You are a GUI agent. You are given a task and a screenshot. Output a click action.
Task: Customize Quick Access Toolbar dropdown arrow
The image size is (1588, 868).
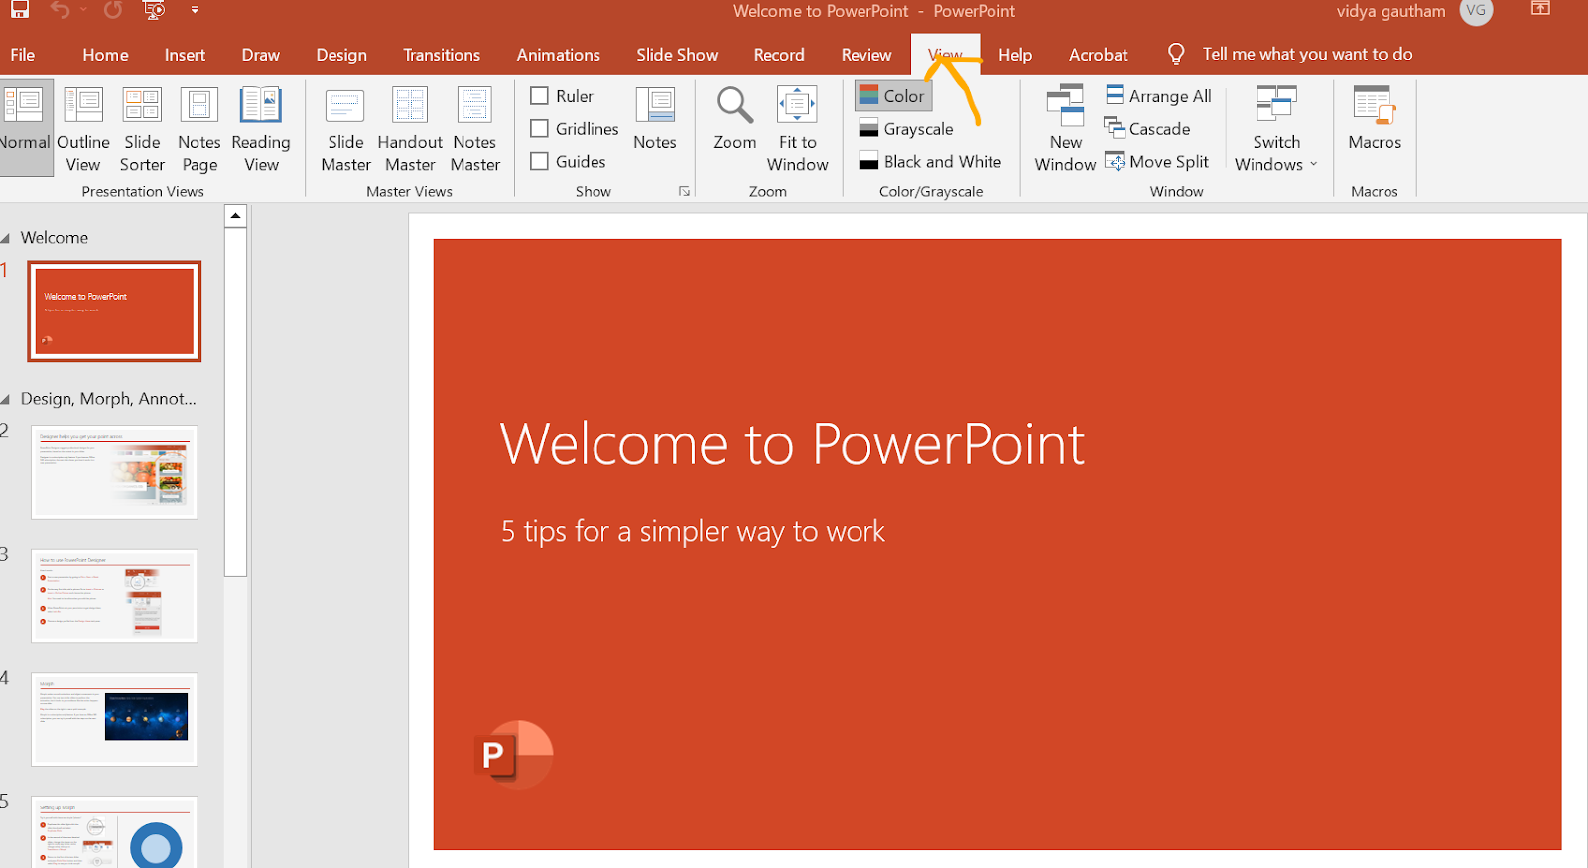coord(195,11)
